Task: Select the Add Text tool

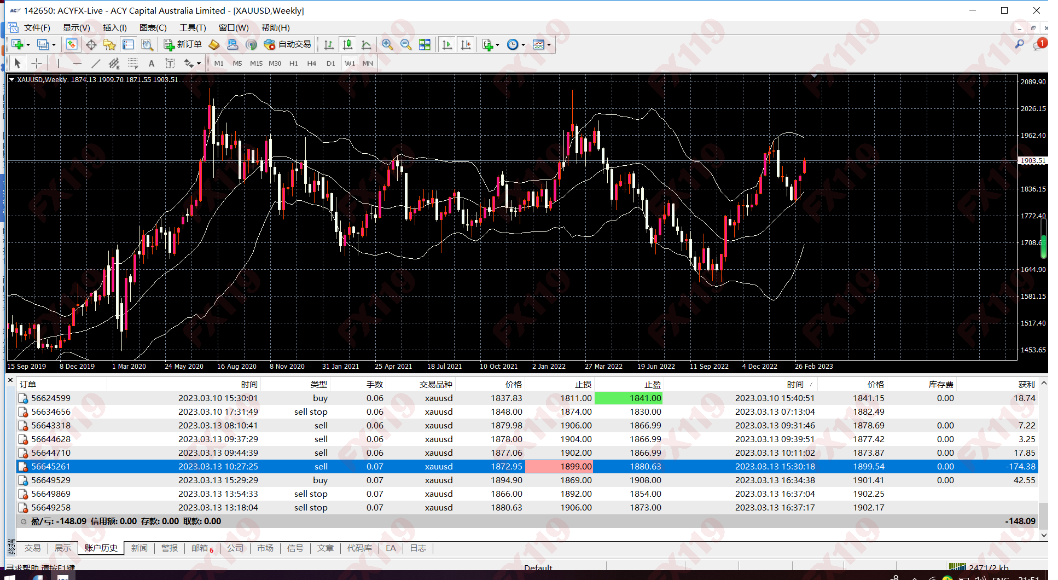Action: pyautogui.click(x=152, y=63)
